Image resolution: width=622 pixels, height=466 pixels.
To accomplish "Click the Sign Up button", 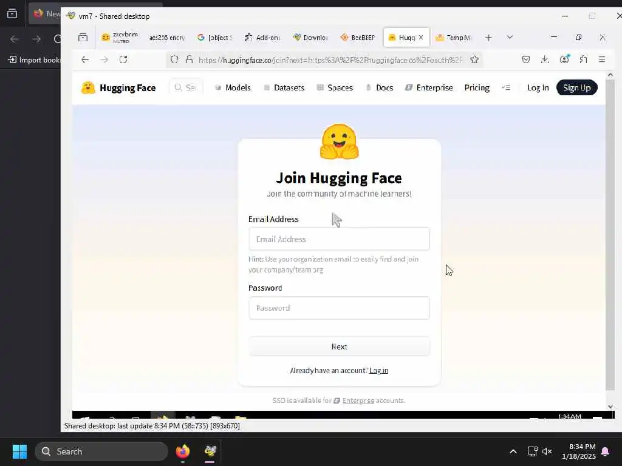I will [577, 87].
